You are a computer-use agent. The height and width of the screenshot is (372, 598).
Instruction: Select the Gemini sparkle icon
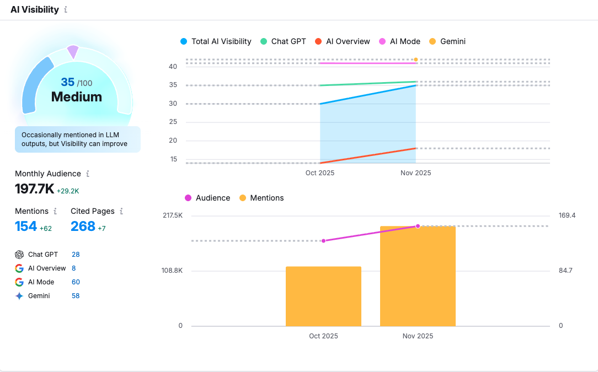18,295
